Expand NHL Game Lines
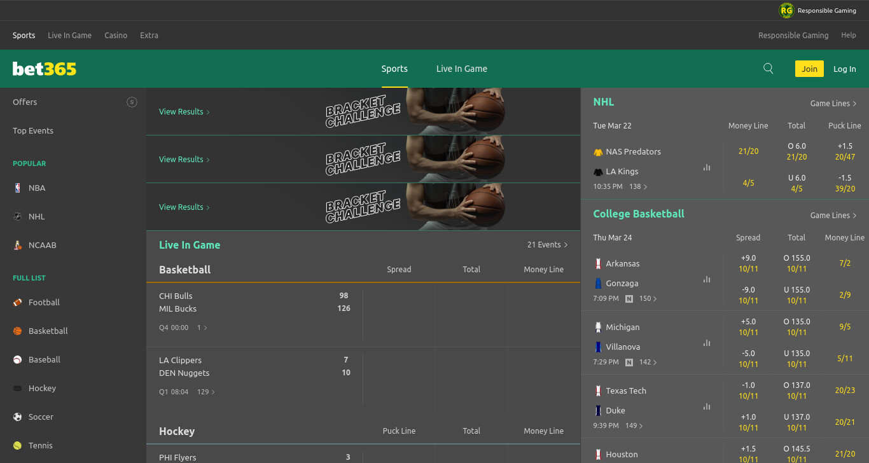This screenshot has height=463, width=869. (x=833, y=103)
